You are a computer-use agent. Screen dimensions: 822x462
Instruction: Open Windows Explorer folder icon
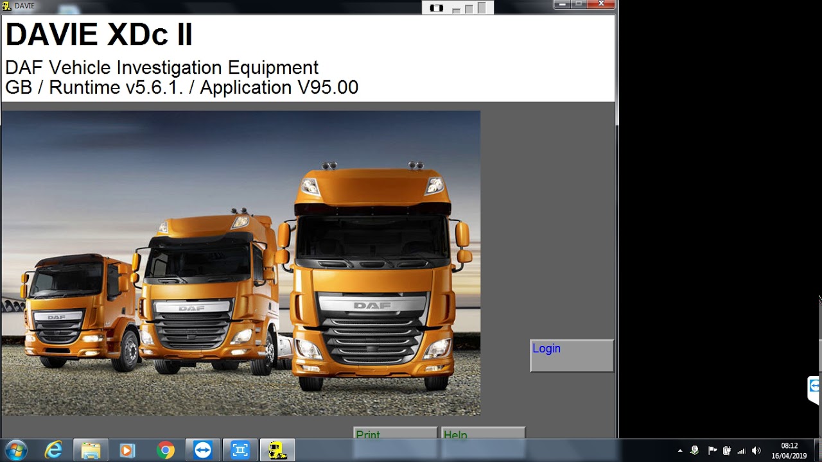(x=91, y=450)
